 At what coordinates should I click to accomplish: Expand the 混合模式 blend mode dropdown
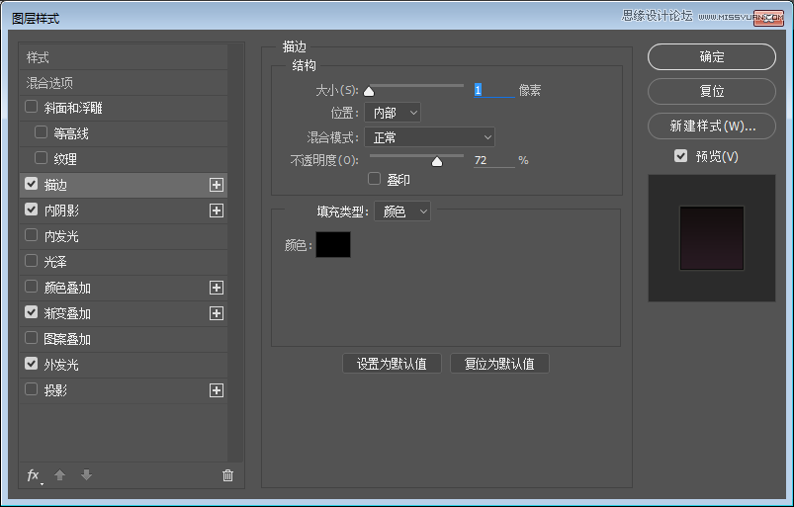point(429,137)
